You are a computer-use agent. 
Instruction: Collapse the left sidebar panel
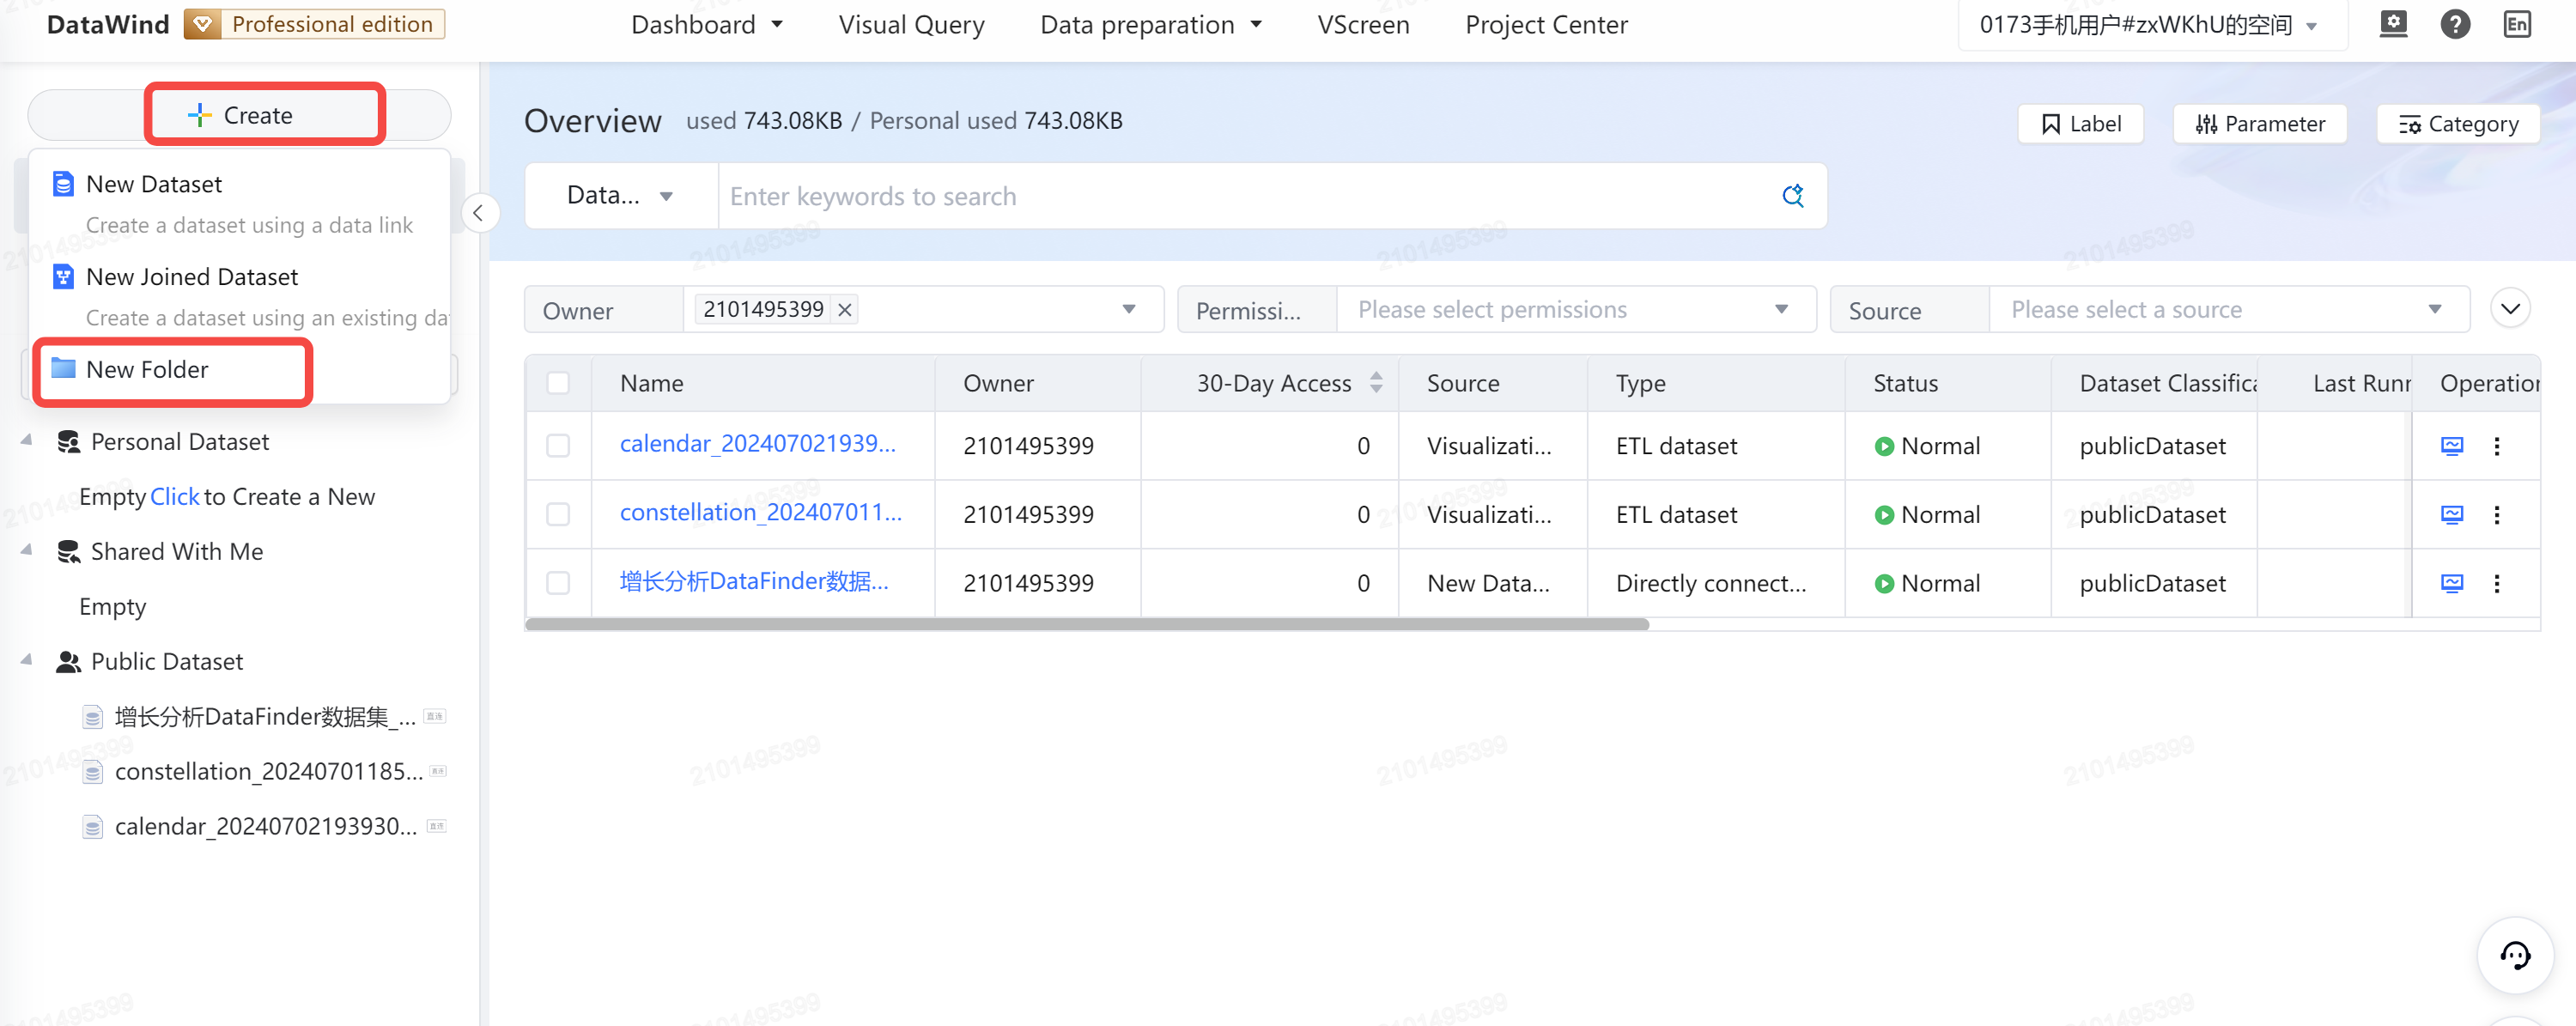(x=479, y=213)
